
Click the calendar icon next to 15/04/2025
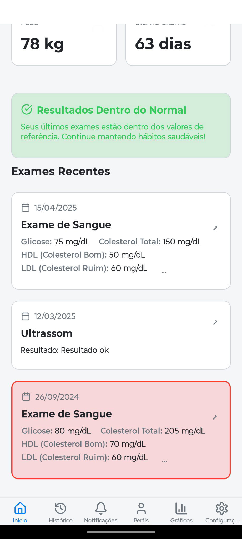[26, 207]
